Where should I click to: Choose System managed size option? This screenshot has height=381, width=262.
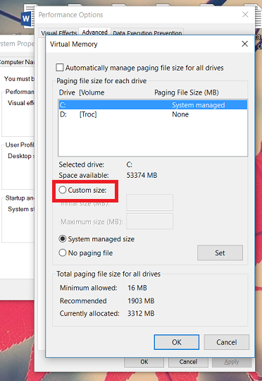63,239
